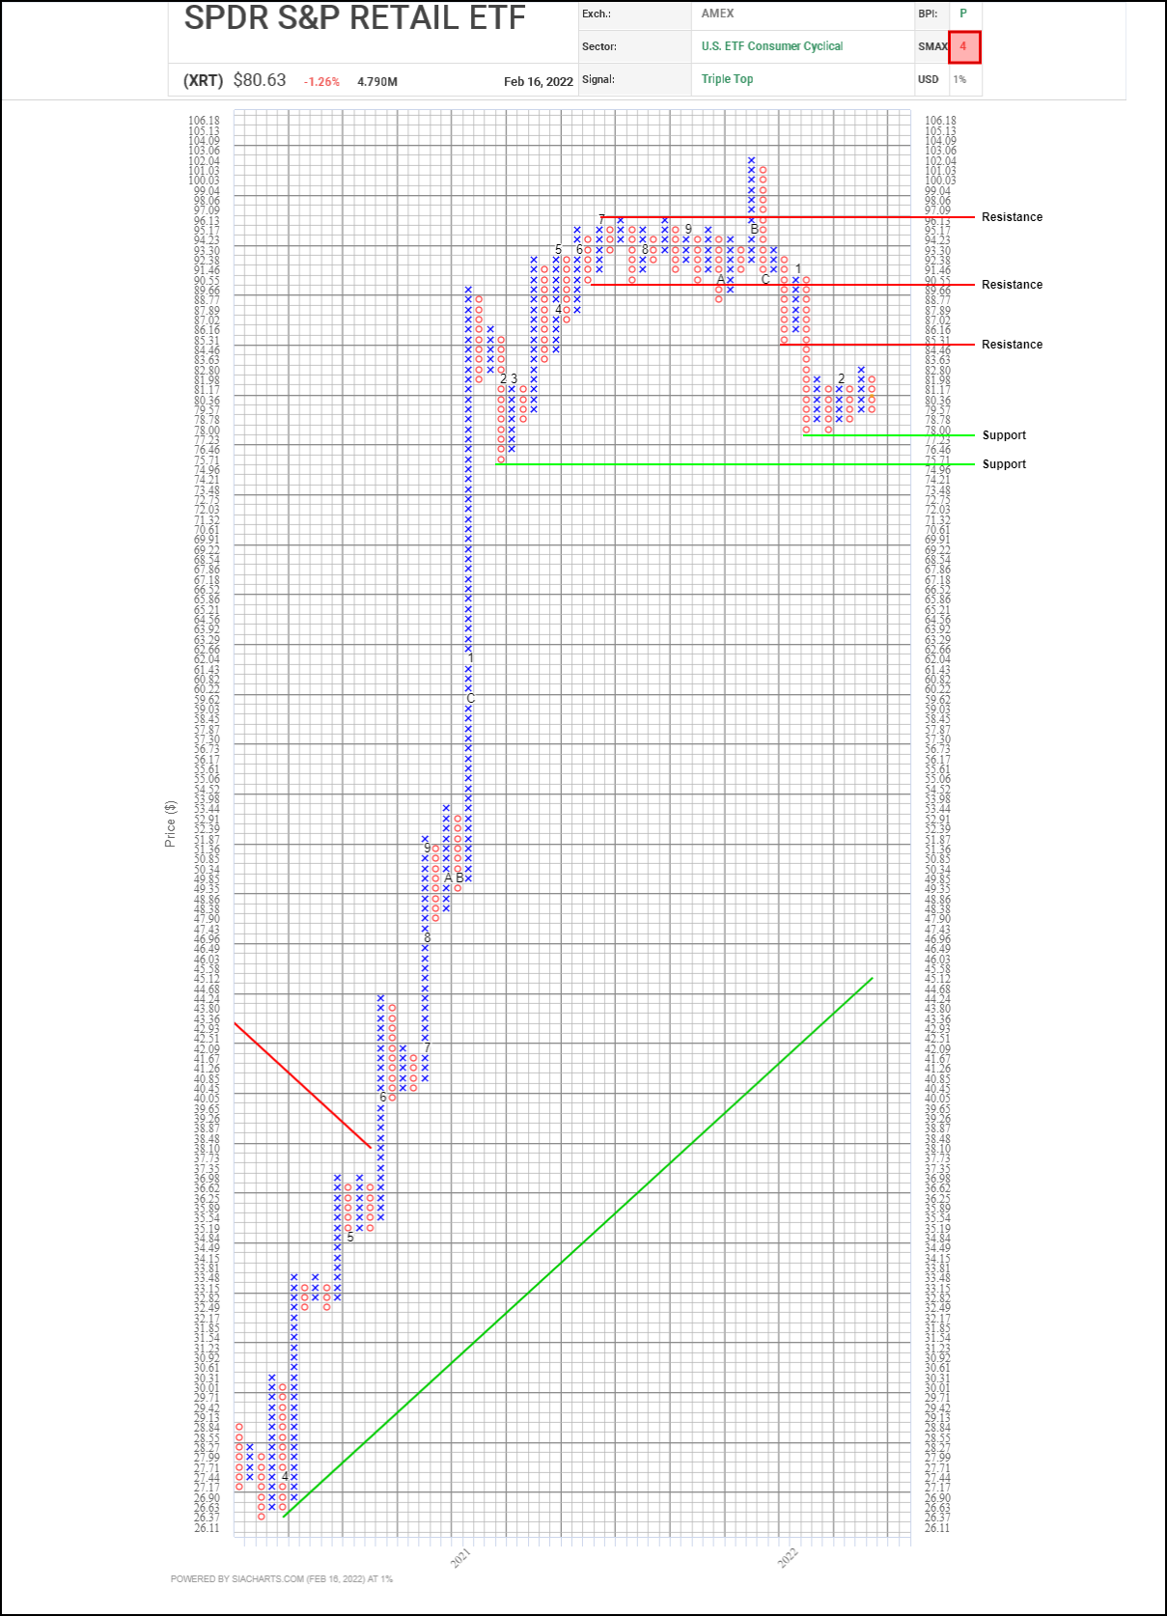Viewport: 1167px width, 1616px height.
Task: Open the Triple Top signal link
Action: 728,79
